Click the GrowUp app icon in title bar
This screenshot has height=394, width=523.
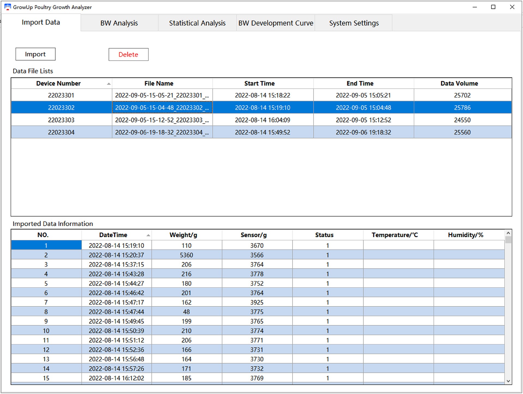tap(7, 7)
